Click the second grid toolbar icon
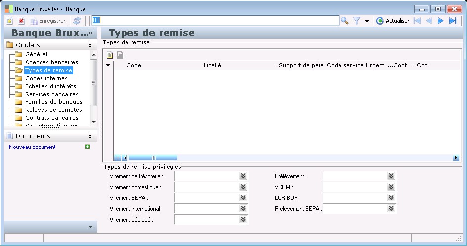The image size is (467, 246). (x=120, y=55)
